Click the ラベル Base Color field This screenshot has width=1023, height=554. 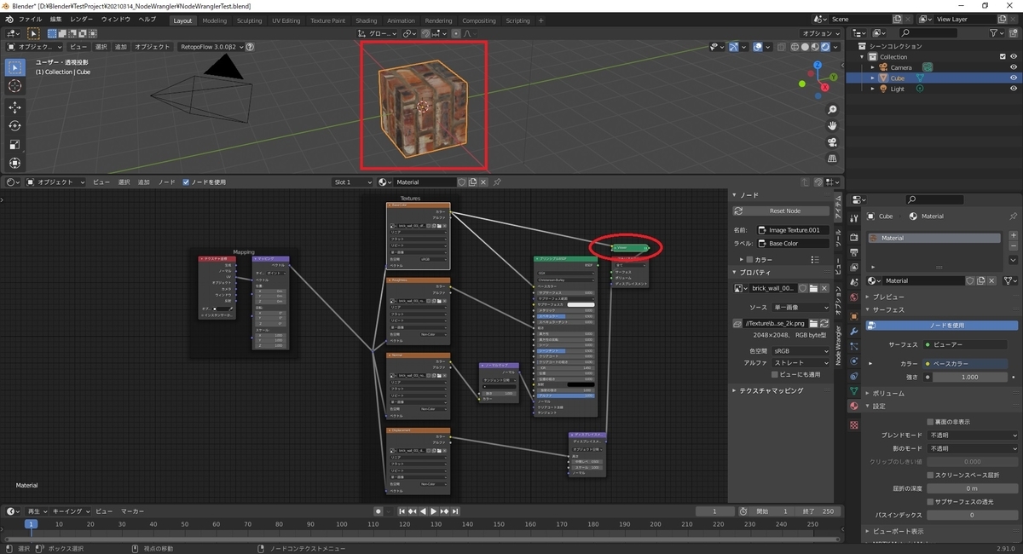793,243
